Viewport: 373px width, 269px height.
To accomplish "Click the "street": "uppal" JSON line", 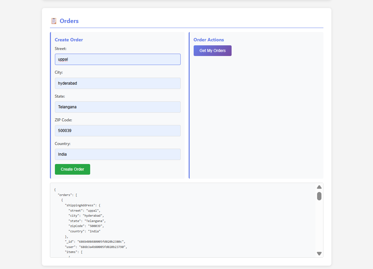I will [84, 211].
